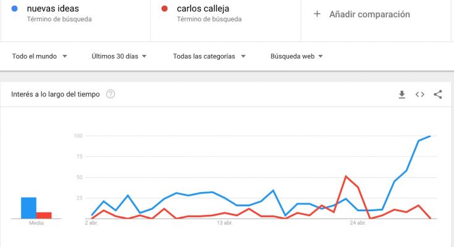Download the interest over time chart data
Screen dimensions: 454x247
(401, 94)
